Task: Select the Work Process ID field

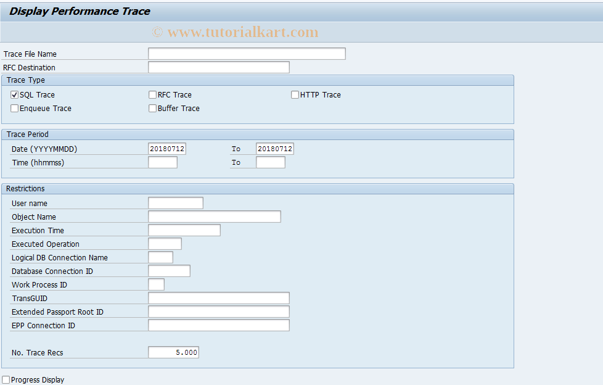Action: pos(157,284)
